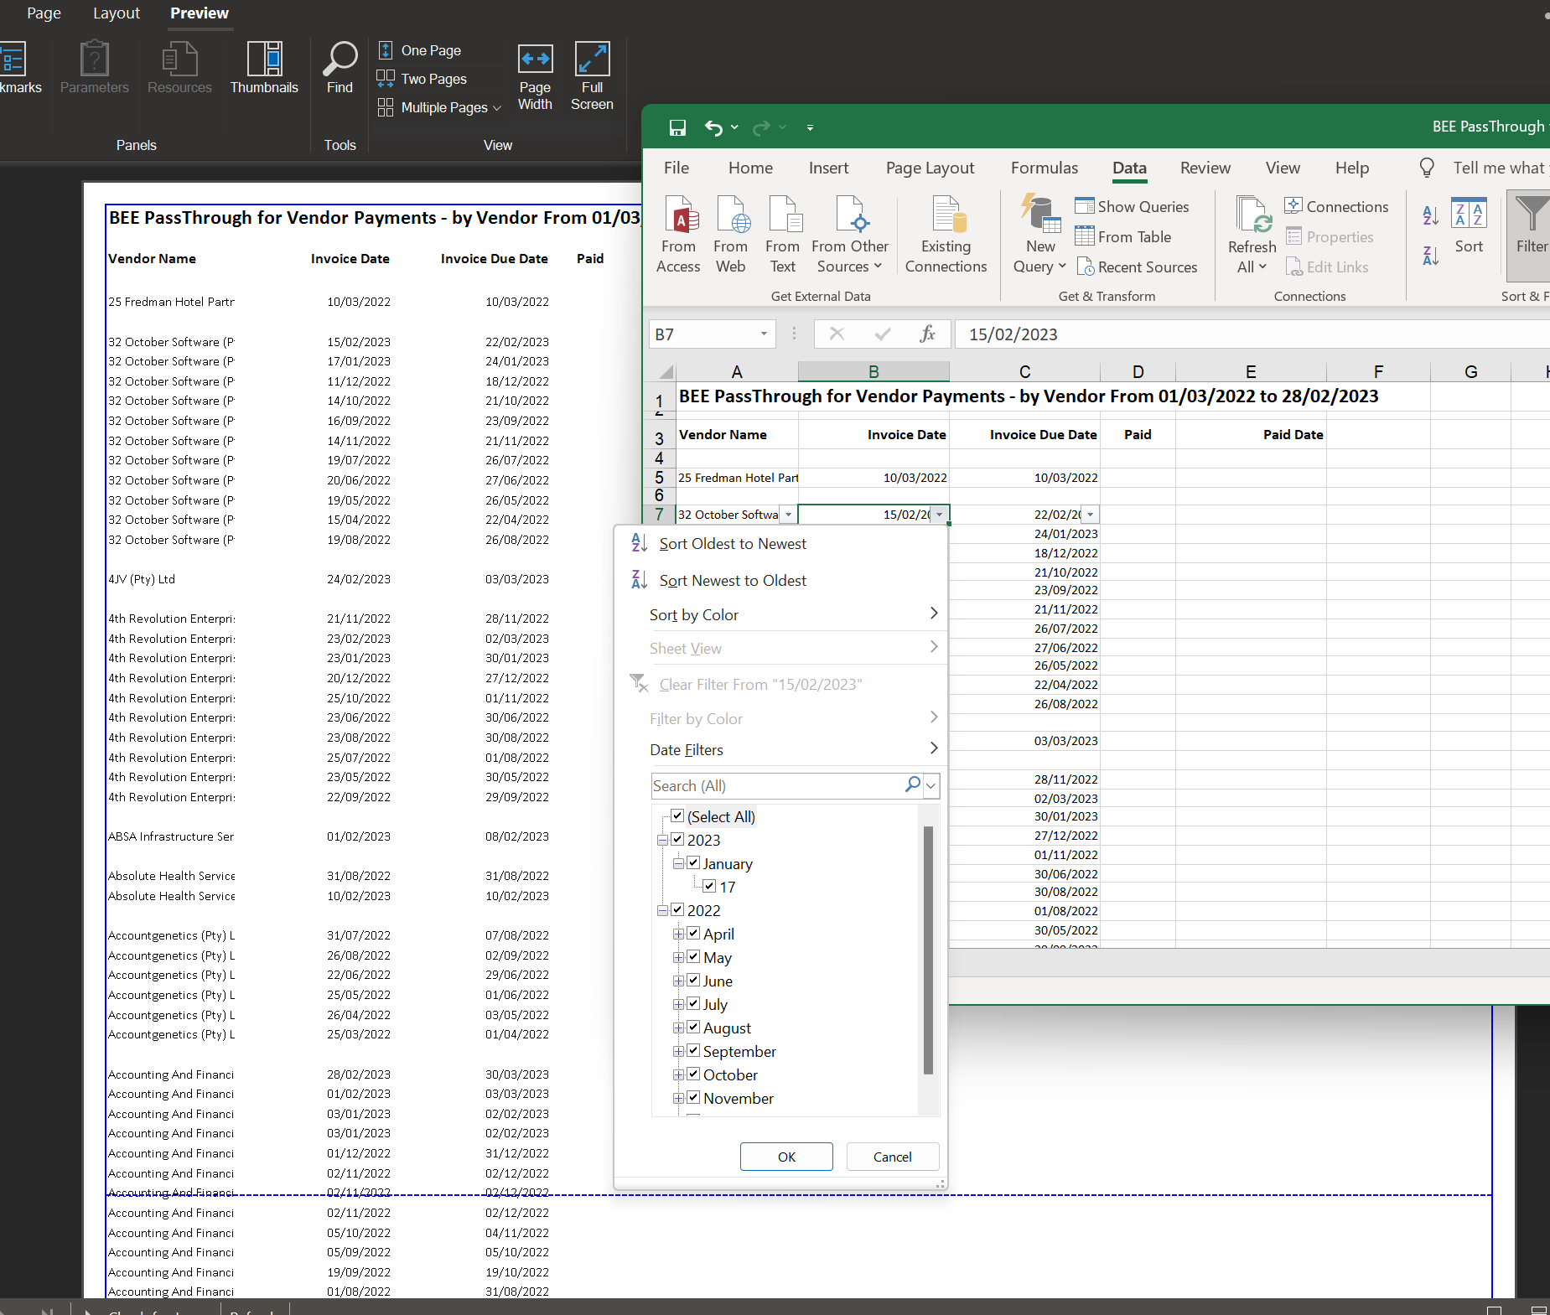
Task: Uncheck day 17 checkbox
Action: (x=709, y=886)
